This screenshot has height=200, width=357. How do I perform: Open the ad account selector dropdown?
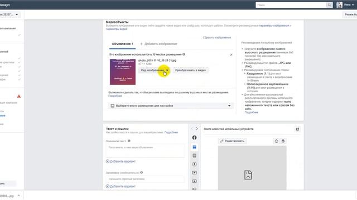coord(9,14)
